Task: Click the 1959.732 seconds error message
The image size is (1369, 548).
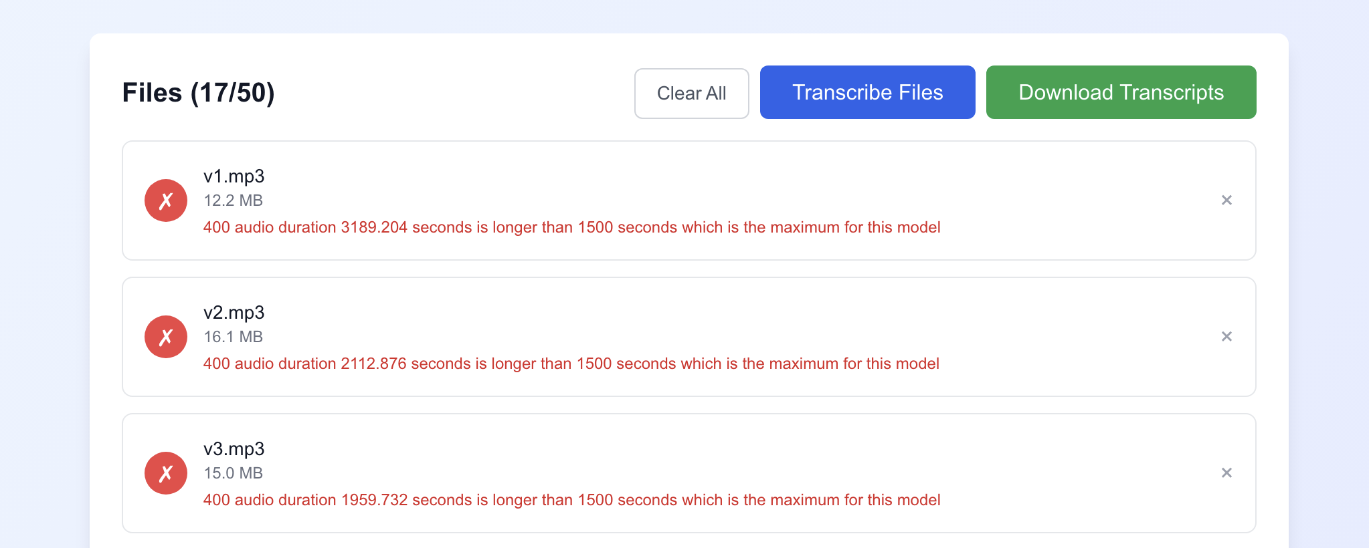Action: (x=571, y=500)
